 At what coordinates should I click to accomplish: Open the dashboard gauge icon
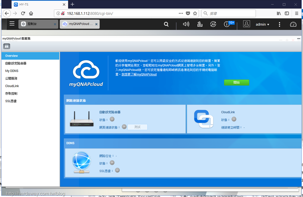click(293, 24)
